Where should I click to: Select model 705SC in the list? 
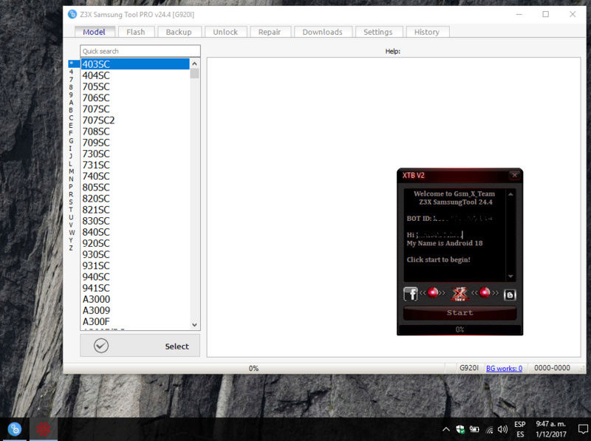point(135,86)
